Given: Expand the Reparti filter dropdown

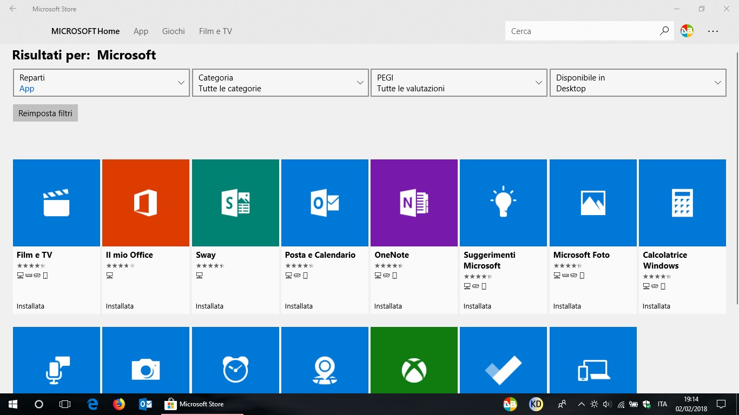Looking at the screenshot, I should tap(101, 83).
